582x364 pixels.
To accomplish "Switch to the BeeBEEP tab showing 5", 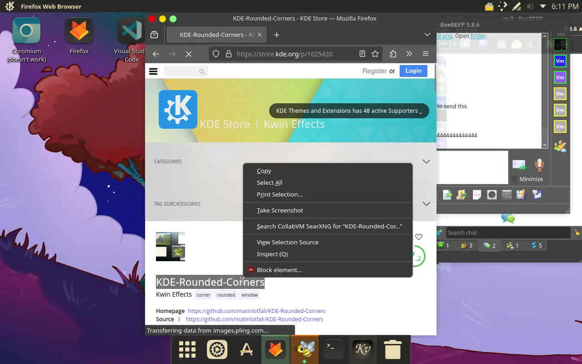I will point(536,245).
